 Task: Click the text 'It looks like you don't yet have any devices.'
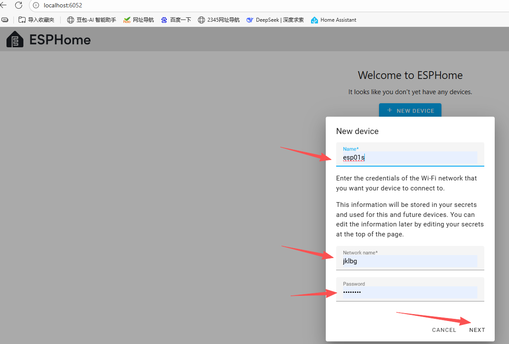coord(410,92)
